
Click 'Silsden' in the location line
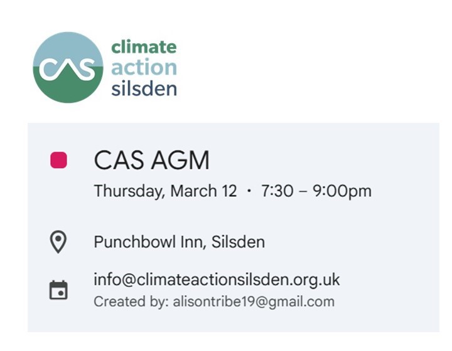click(x=238, y=241)
